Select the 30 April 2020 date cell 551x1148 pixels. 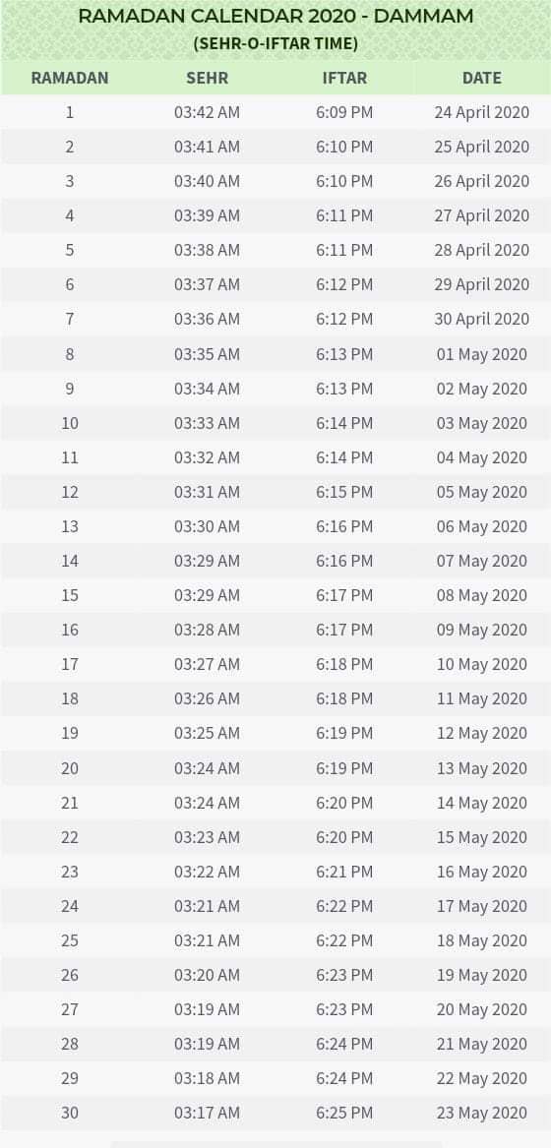point(481,319)
